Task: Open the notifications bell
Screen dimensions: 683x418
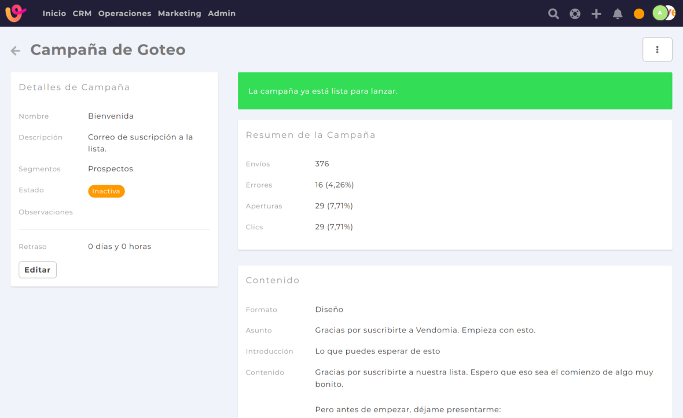Action: pyautogui.click(x=618, y=13)
